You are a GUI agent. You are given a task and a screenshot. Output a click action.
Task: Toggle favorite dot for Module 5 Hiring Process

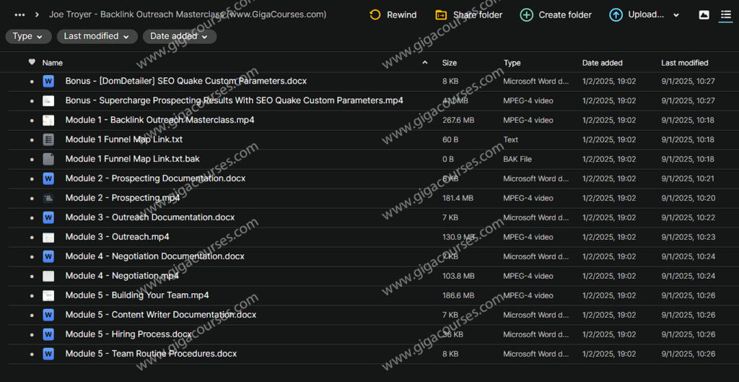[32, 335]
